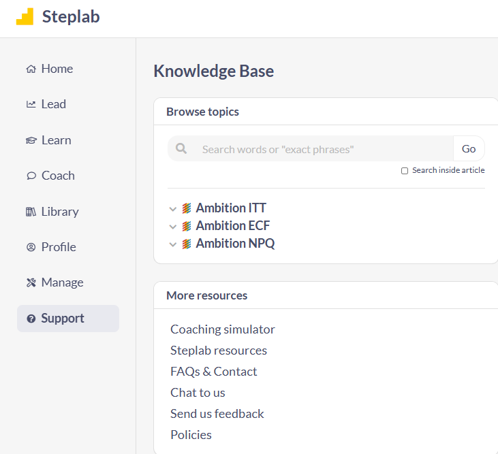The image size is (498, 454).
Task: Click the magnifying glass search icon
Action: (181, 148)
